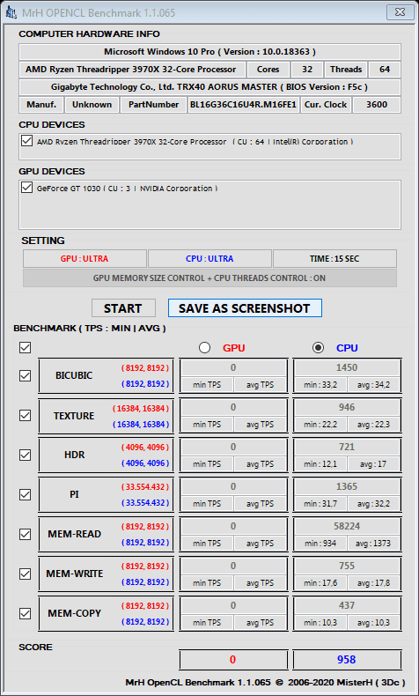
Task: Click the BICUBIC CPU score 1450
Action: tap(347, 367)
